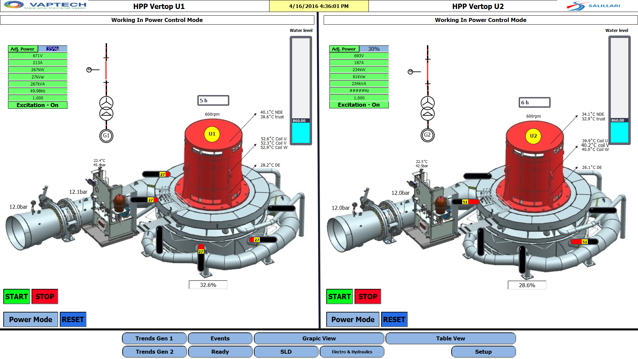The image size is (638, 359).
Task: Select the G2 generator symbol
Action: point(428,135)
